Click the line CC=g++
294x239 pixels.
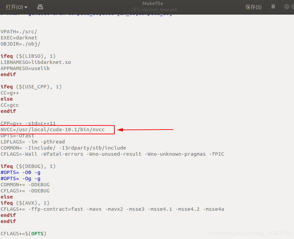(x=10, y=93)
